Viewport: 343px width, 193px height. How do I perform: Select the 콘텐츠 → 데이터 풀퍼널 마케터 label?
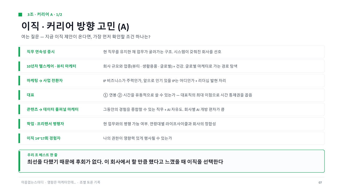(53, 109)
